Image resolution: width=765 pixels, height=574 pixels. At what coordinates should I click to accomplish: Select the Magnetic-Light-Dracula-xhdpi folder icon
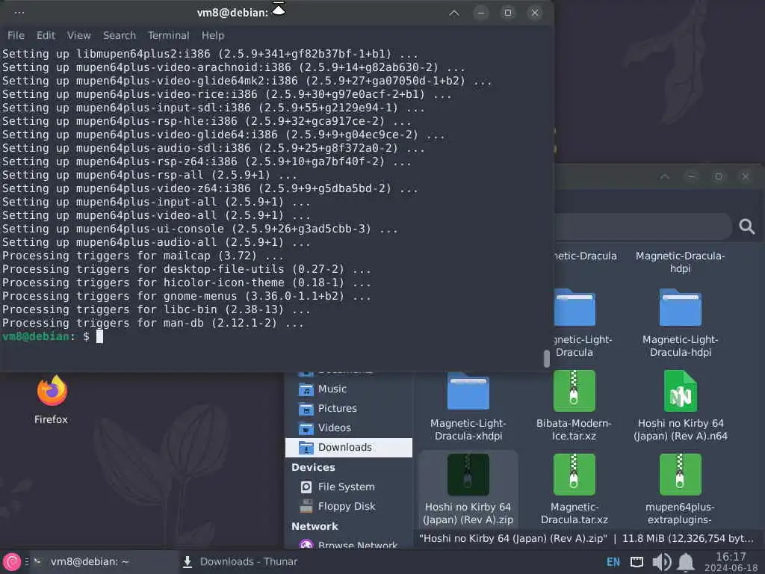point(468,391)
